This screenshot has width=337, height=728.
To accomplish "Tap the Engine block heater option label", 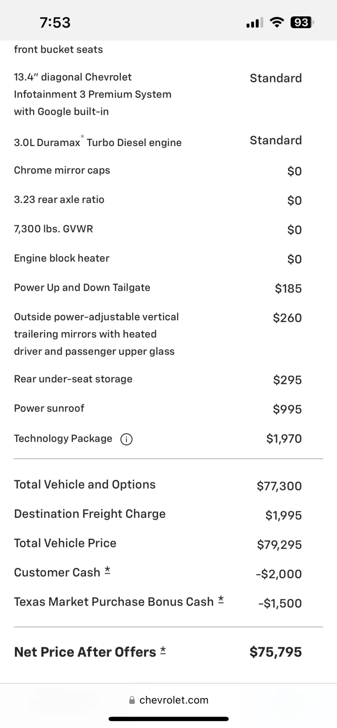I will pos(61,258).
